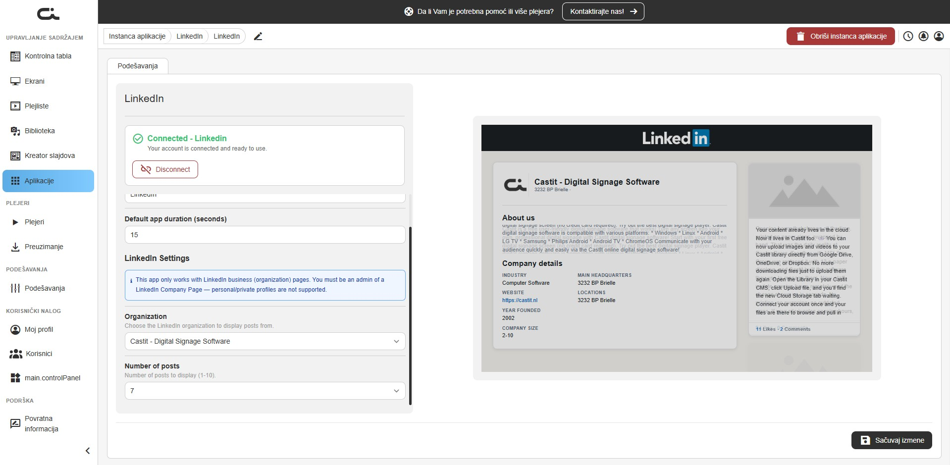
Task: Click 'Castit - Digital Signage Software' preview title
Action: coord(597,182)
